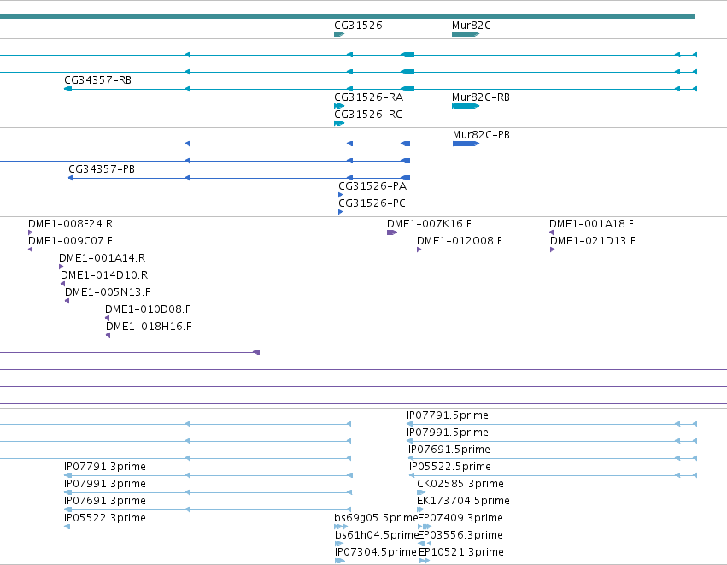Select the bs69g05.5prime arrow glyph
Viewport: 727px width, 565px height.
(341, 527)
